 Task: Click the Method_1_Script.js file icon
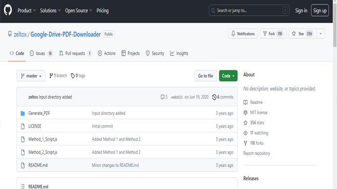tap(23, 139)
